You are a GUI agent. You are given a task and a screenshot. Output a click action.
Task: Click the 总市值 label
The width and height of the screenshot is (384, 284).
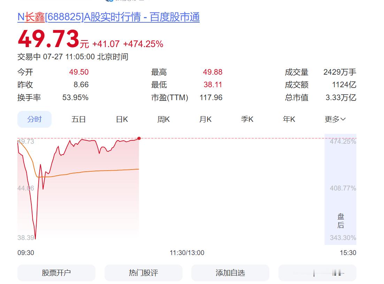(x=297, y=98)
